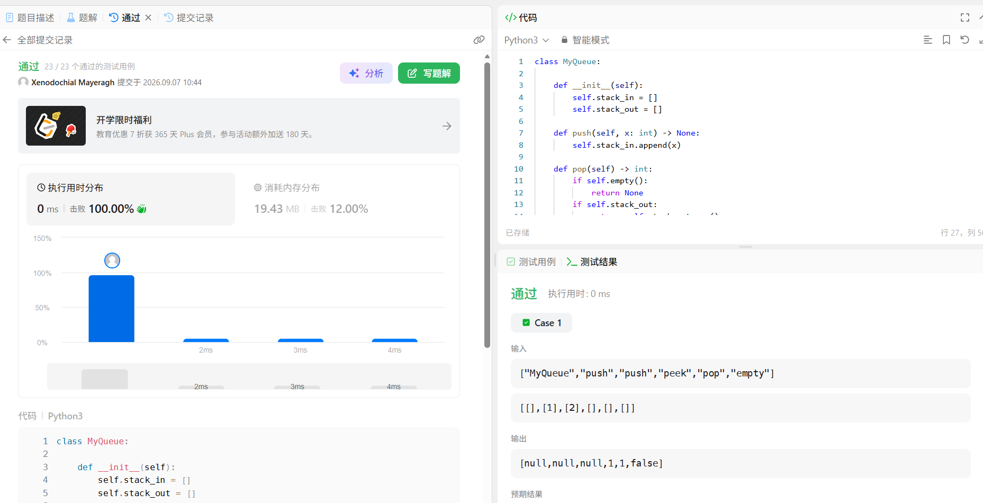Bookmark the code with the bookmark icon
This screenshot has height=503, width=983.
point(946,40)
